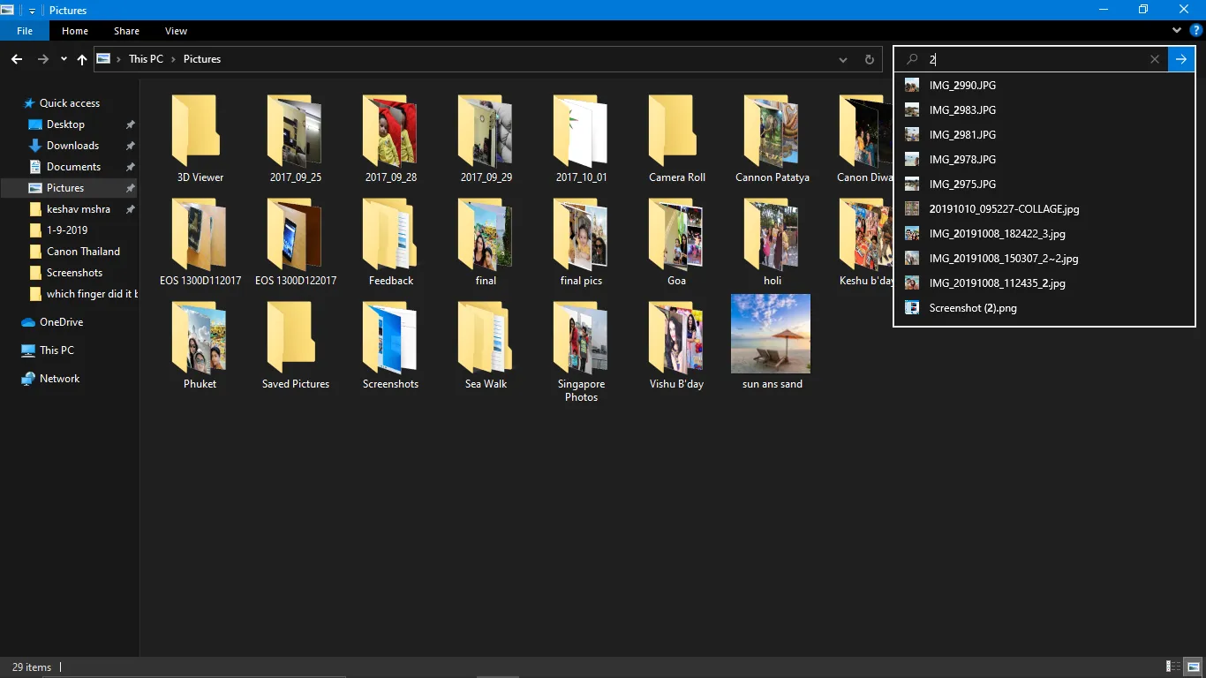This screenshot has width=1206, height=678.
Task: Switch to the Home ribbon tab
Action: [x=75, y=31]
